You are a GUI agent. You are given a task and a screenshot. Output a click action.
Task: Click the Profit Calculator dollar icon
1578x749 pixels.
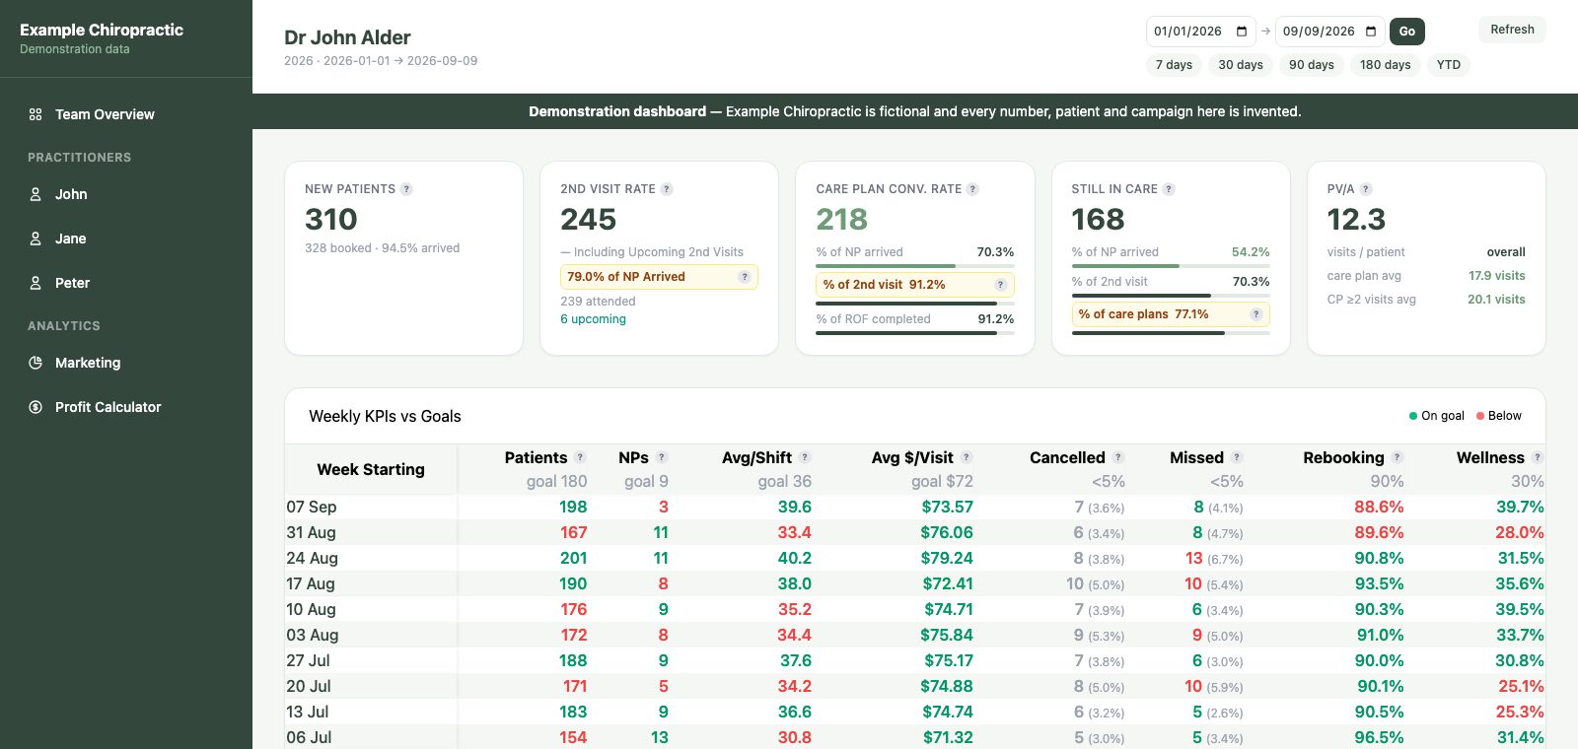pyautogui.click(x=36, y=407)
